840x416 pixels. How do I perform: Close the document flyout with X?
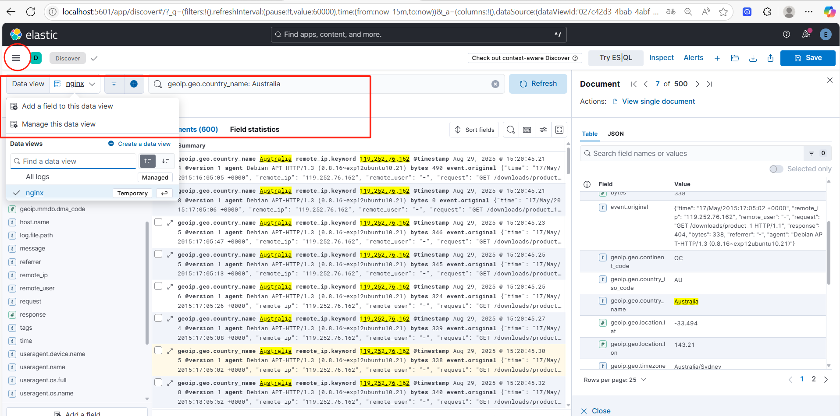click(830, 80)
